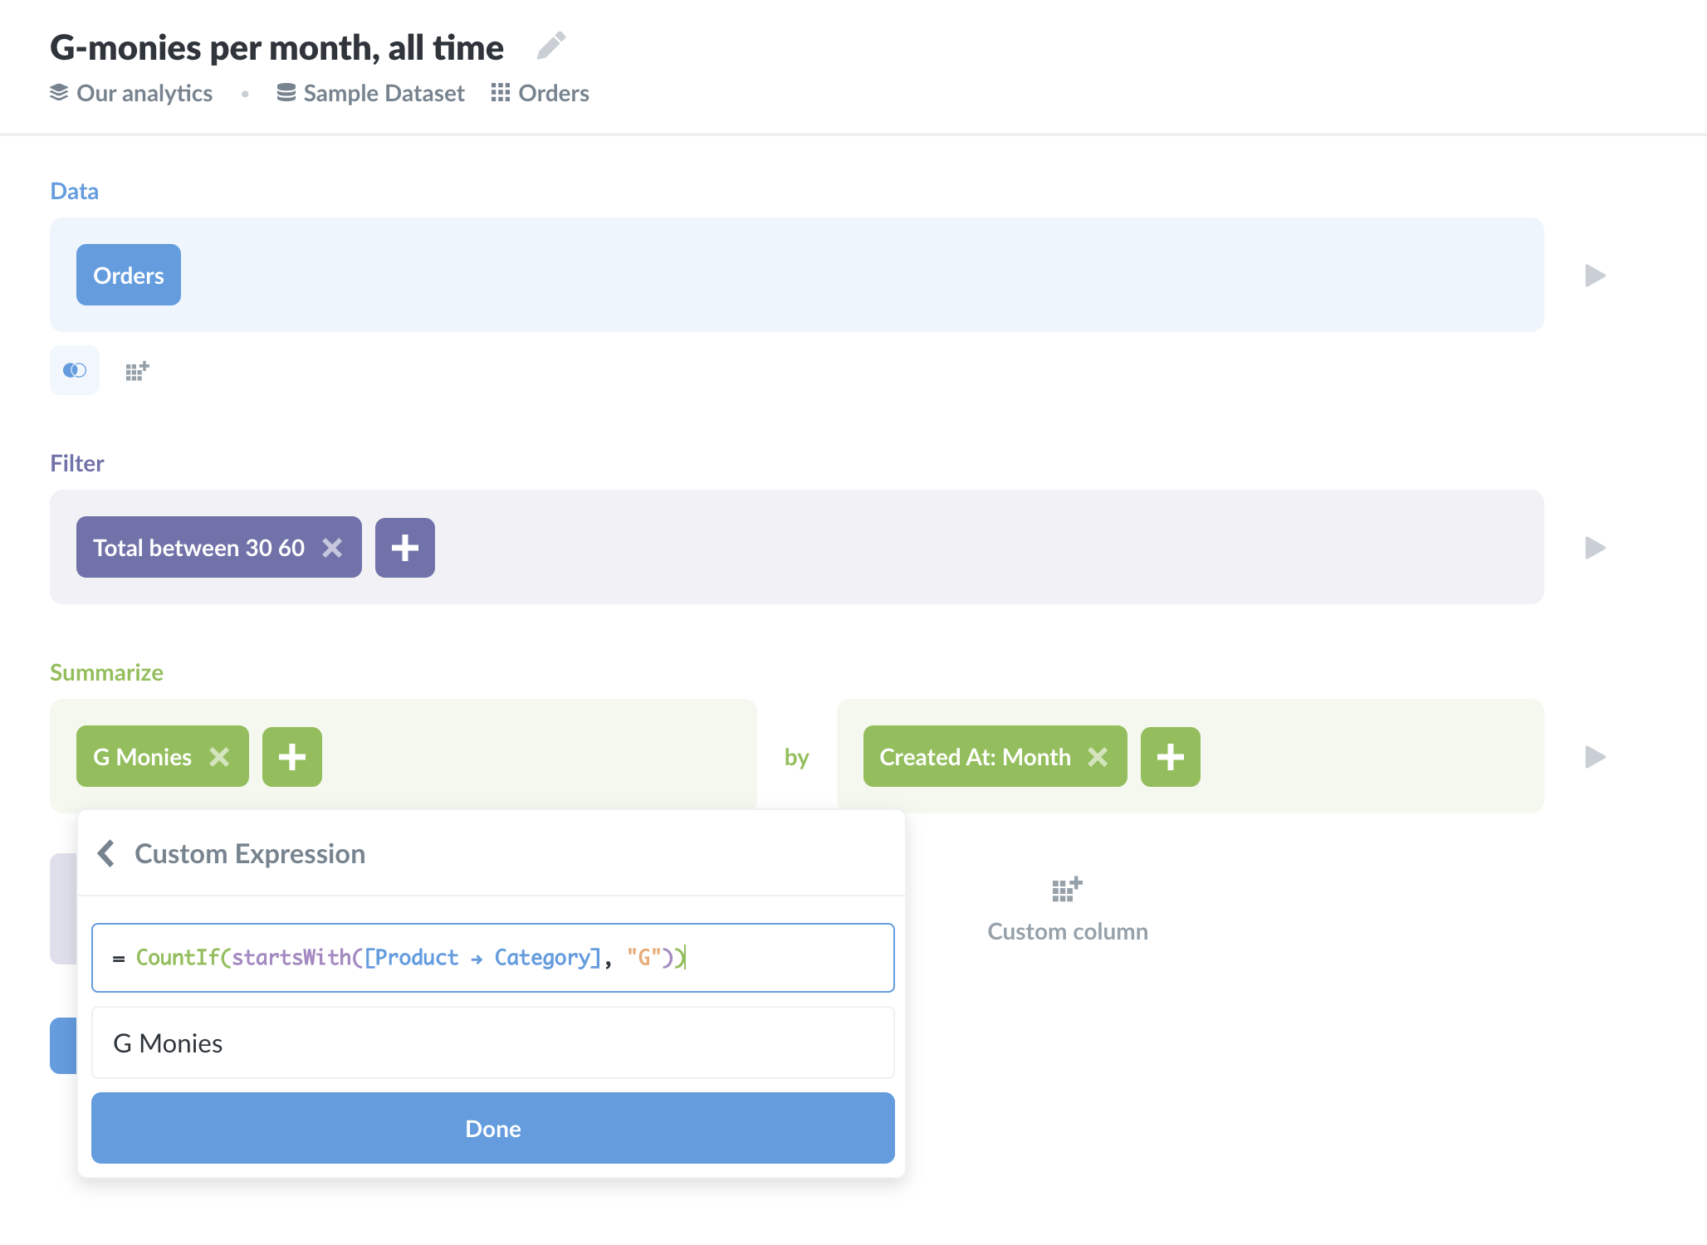Preview Summarize step with play arrow
The width and height of the screenshot is (1707, 1245).
point(1594,757)
